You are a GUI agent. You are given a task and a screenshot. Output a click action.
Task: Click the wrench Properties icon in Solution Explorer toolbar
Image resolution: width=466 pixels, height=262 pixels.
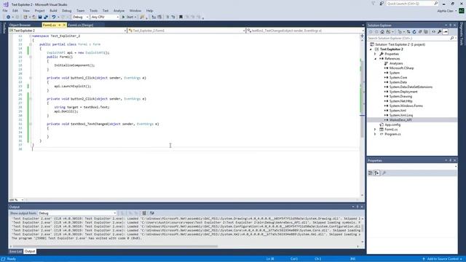click(440, 32)
